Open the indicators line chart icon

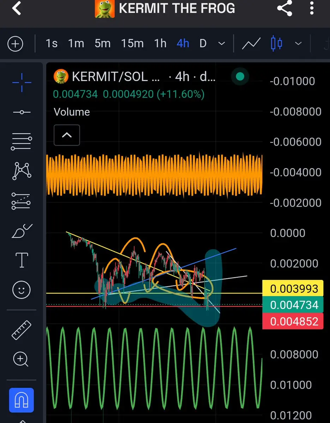tap(251, 44)
